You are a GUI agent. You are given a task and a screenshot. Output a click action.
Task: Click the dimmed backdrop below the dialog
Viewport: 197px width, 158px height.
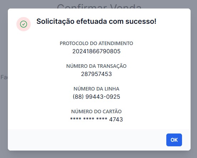(98, 154)
